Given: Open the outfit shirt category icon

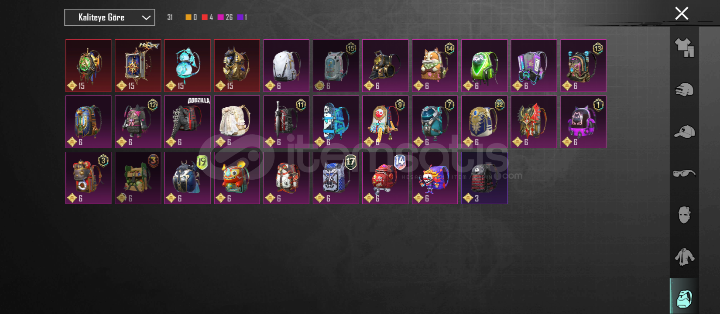Looking at the screenshot, I should [x=684, y=48].
